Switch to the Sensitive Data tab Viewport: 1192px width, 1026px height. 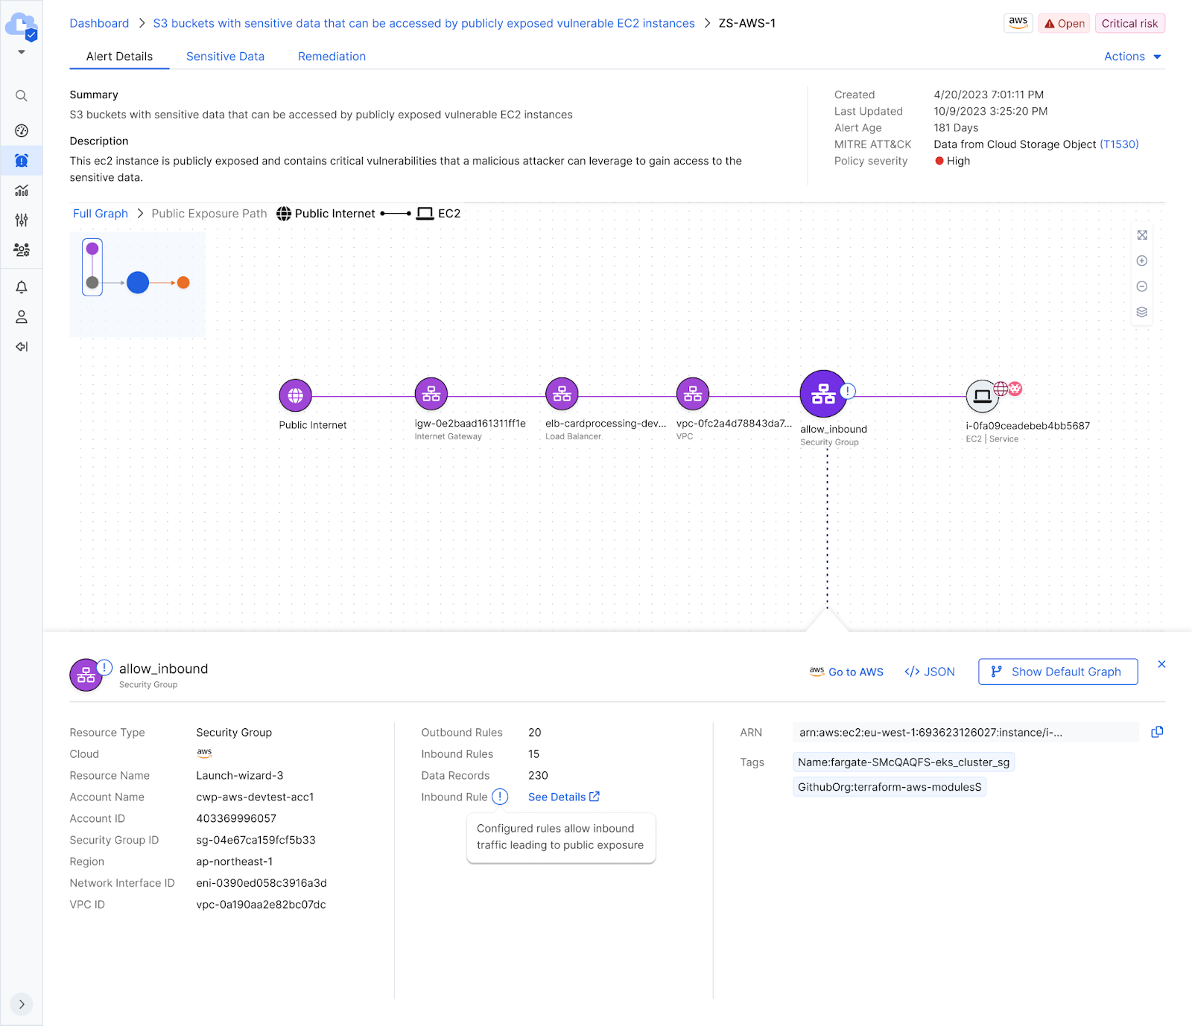[225, 57]
